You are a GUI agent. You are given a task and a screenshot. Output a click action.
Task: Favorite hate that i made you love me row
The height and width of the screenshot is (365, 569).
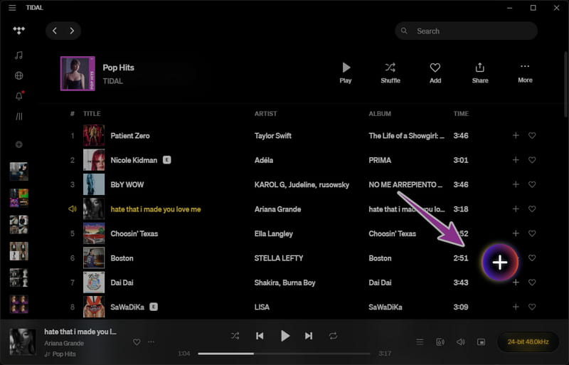(532, 209)
